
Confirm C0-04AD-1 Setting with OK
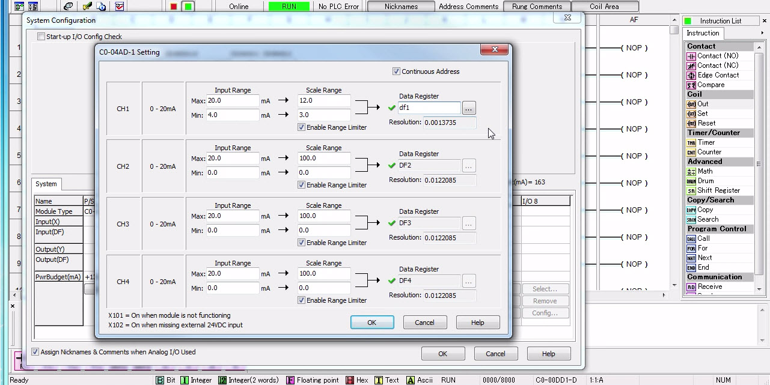point(371,323)
